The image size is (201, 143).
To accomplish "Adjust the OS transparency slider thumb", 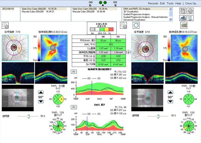I will 158,116.
